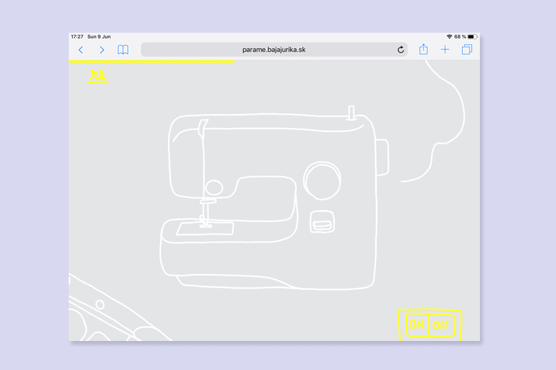Switch the hand-drawn toggle to OFF
The image size is (556, 370).
[x=441, y=325]
